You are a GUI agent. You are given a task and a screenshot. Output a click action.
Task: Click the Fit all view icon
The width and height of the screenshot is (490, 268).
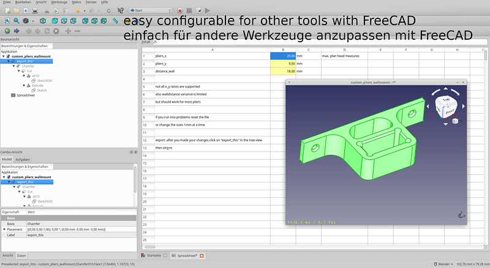pyautogui.click(x=7, y=21)
